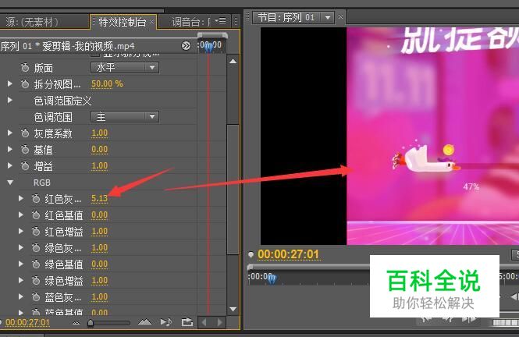Toggle stopwatch for 灰度系数
The width and height of the screenshot is (519, 337).
tap(25, 133)
